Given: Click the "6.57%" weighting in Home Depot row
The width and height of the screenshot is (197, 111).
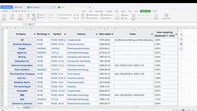Looking at the screenshot, I should coord(157,87).
